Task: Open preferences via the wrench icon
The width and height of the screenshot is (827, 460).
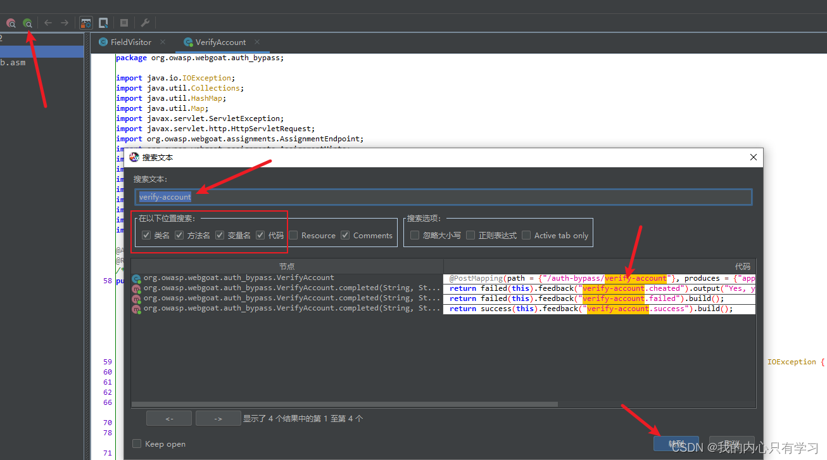Action: point(145,23)
